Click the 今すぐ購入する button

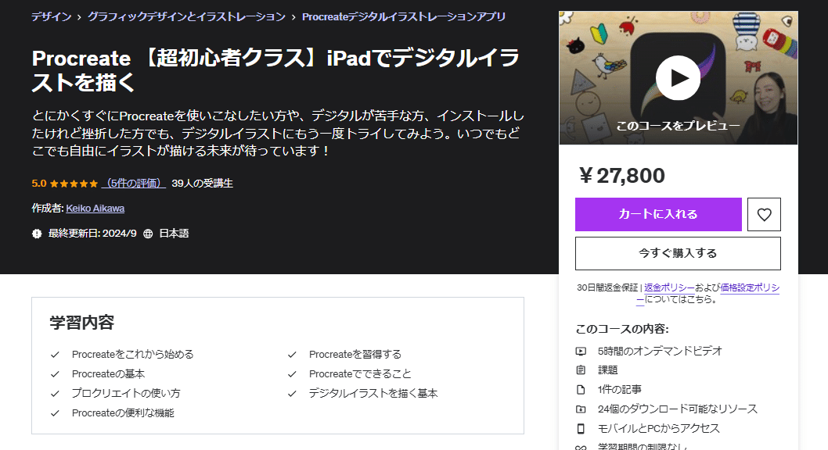click(678, 253)
